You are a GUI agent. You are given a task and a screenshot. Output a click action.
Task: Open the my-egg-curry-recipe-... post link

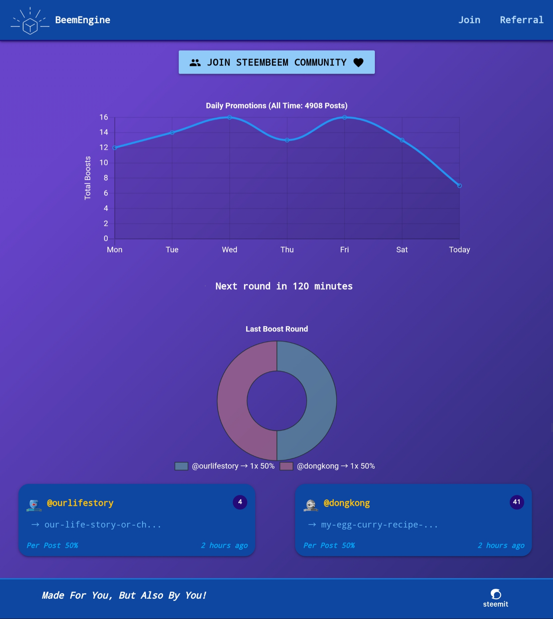coord(380,525)
